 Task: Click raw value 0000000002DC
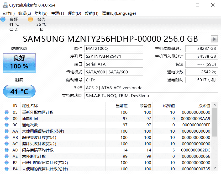click(x=196, y=150)
